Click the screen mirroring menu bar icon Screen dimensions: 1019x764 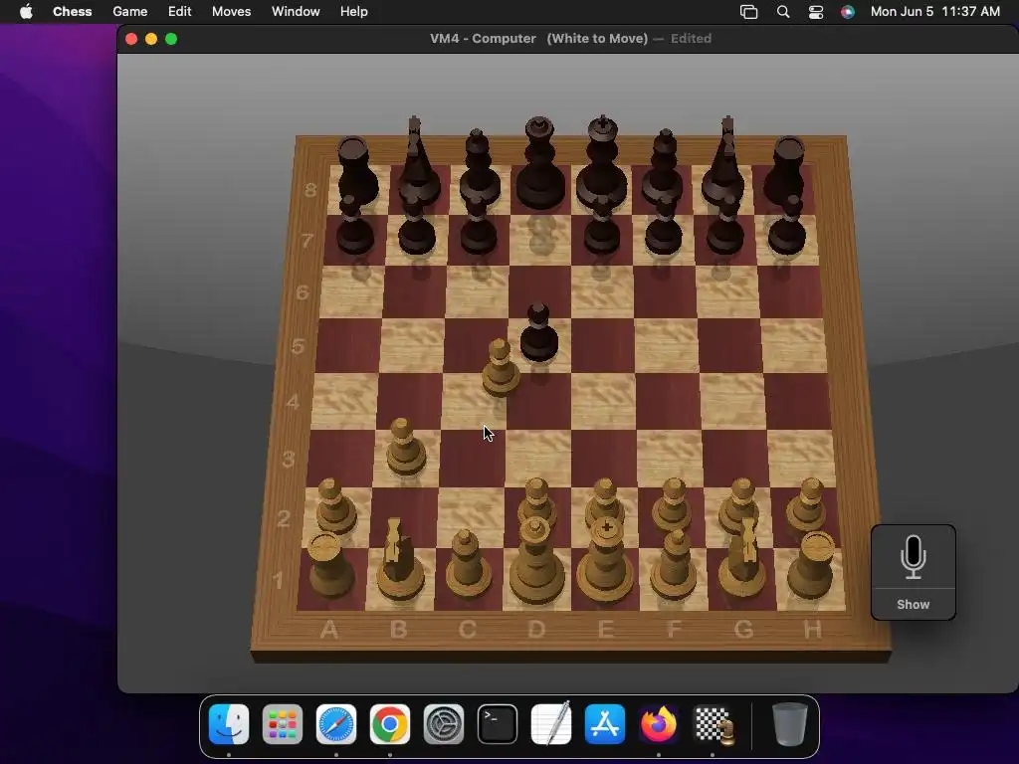point(748,12)
